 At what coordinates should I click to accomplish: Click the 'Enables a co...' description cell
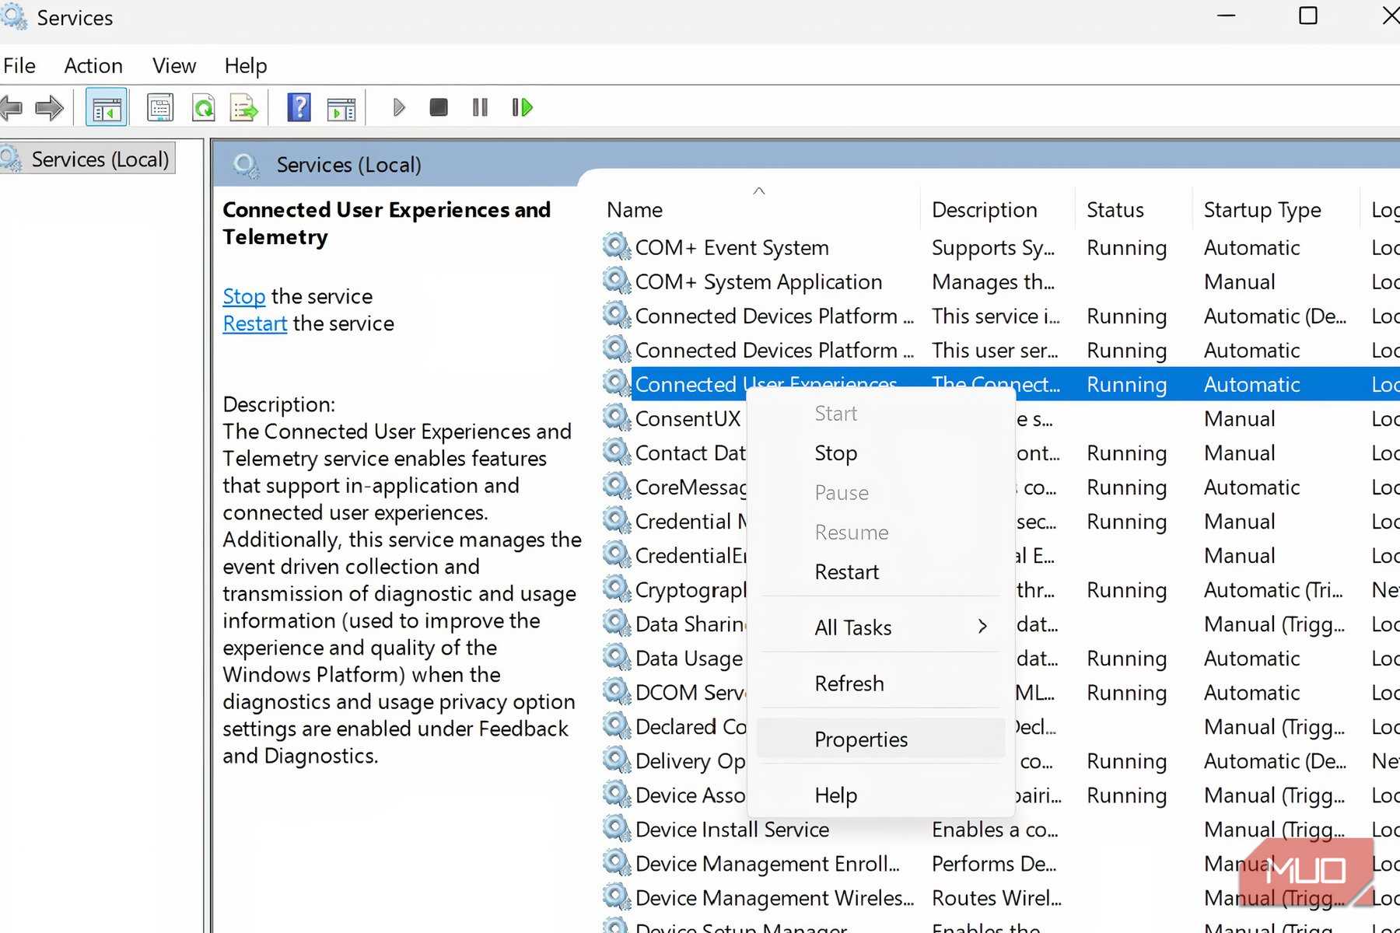pos(995,829)
